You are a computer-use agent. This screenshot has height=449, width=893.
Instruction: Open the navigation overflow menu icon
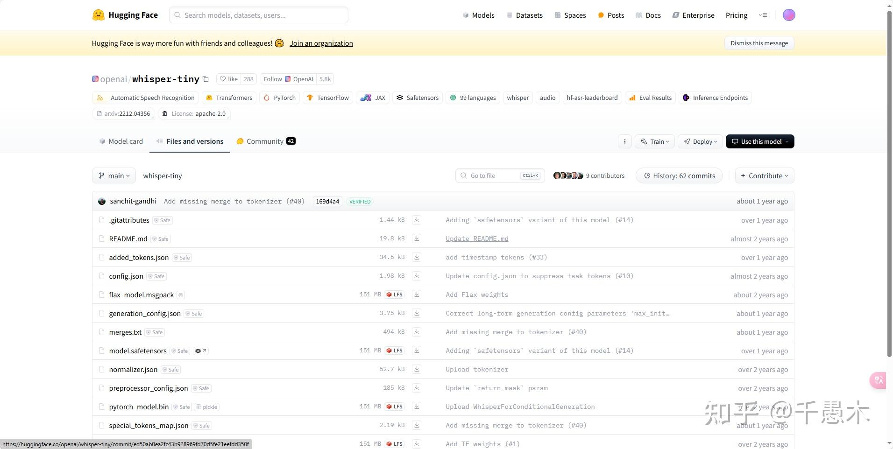click(x=763, y=15)
